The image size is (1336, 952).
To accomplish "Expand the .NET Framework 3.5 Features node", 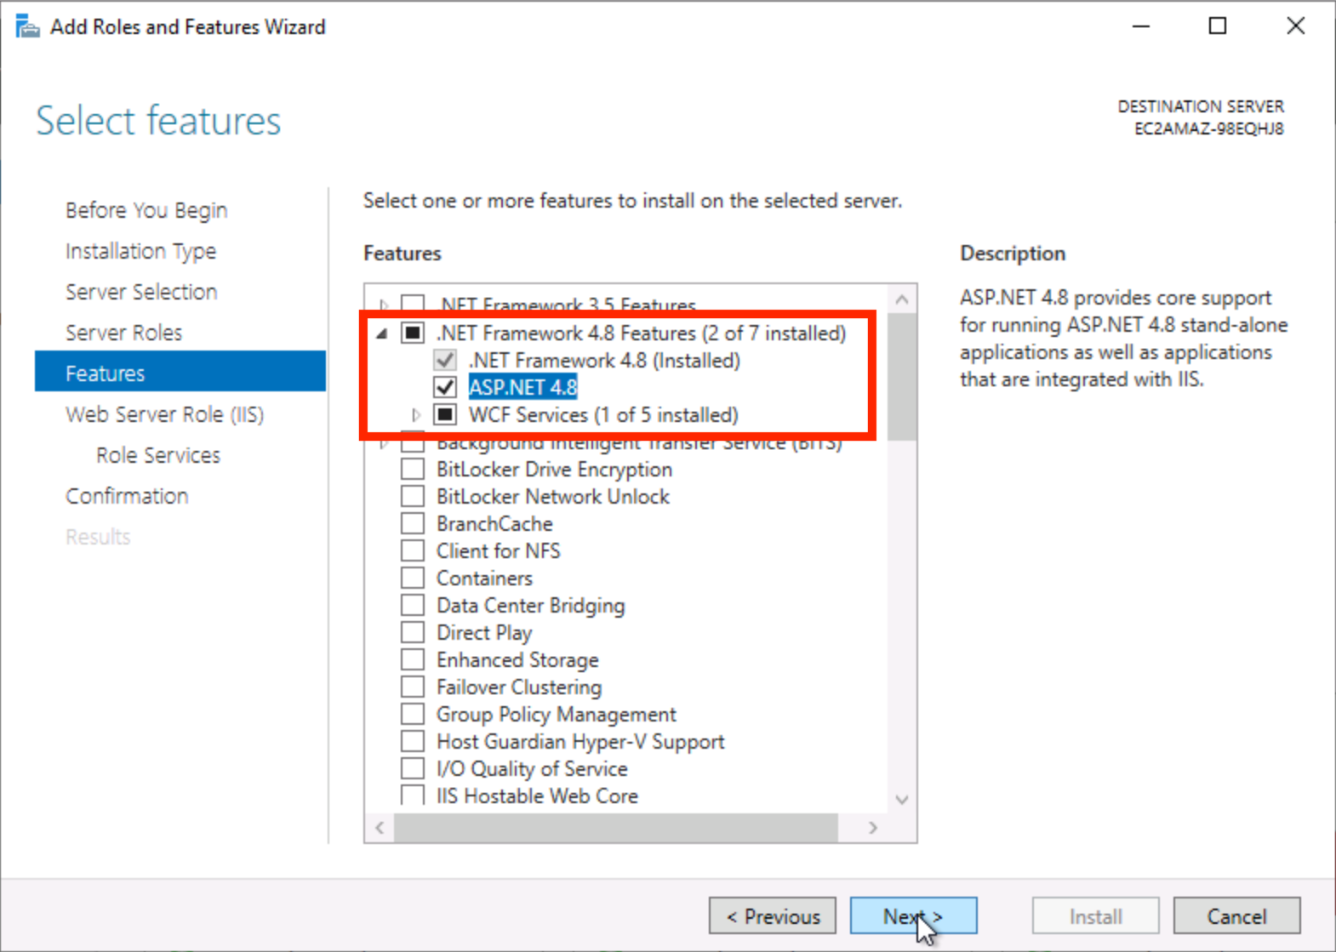I will coord(384,304).
